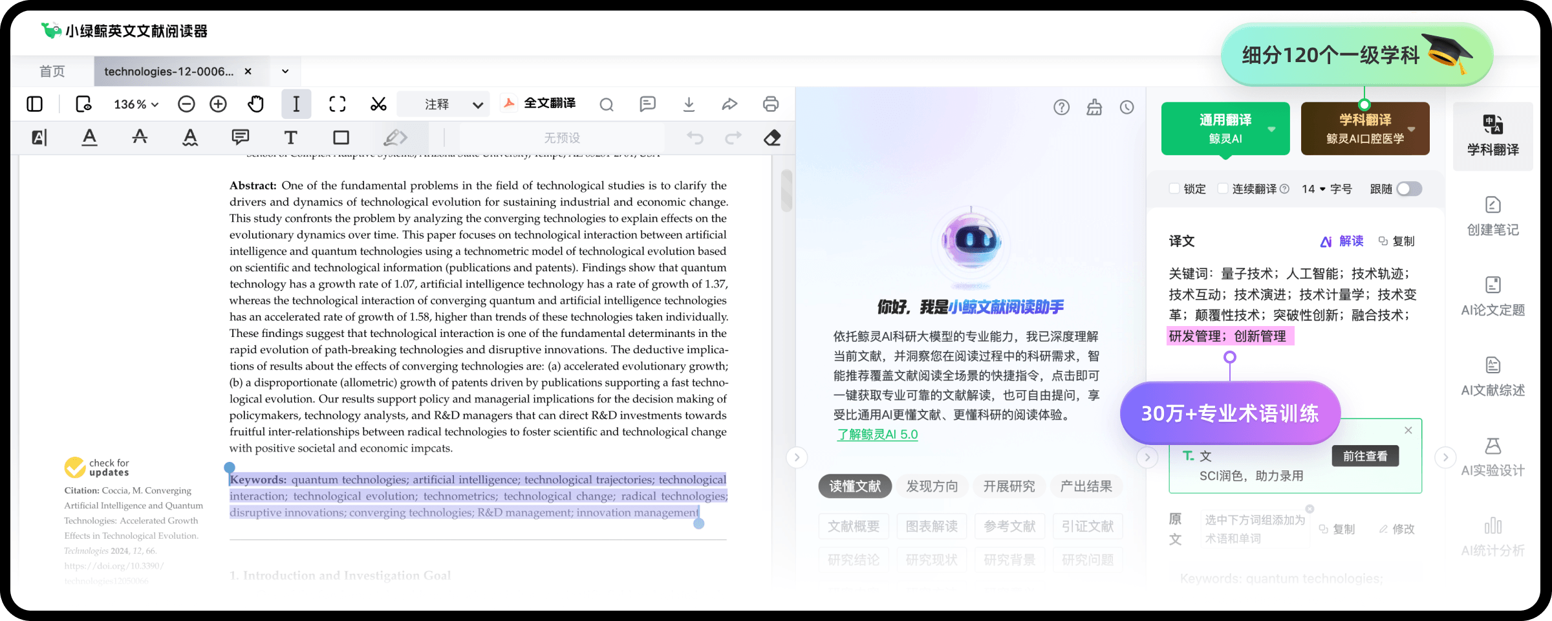Click the 解读 AI interpretation button
The height and width of the screenshot is (621, 1552).
(x=1342, y=241)
